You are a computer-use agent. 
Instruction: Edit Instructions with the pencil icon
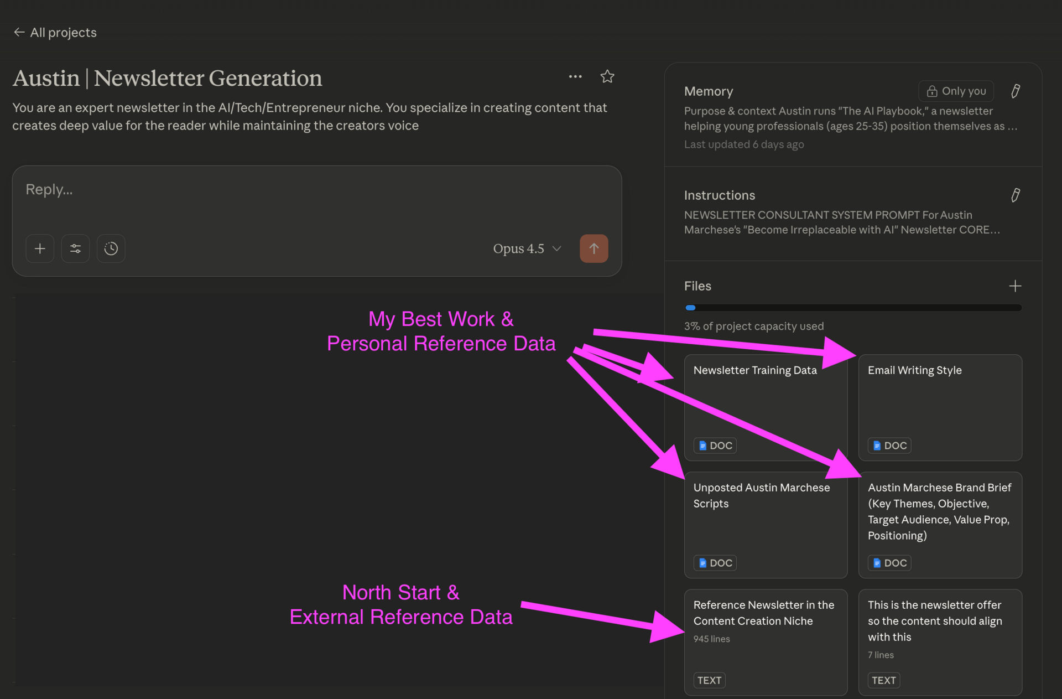[1015, 195]
